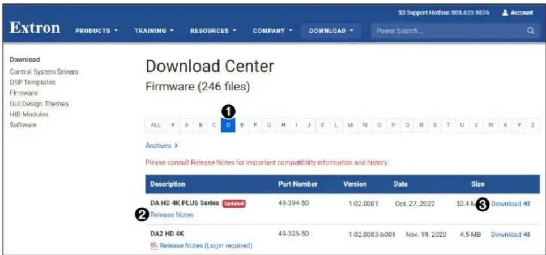This screenshot has height=255, width=546.
Task: Click the S3 Support Hotline number
Action: pos(471,12)
